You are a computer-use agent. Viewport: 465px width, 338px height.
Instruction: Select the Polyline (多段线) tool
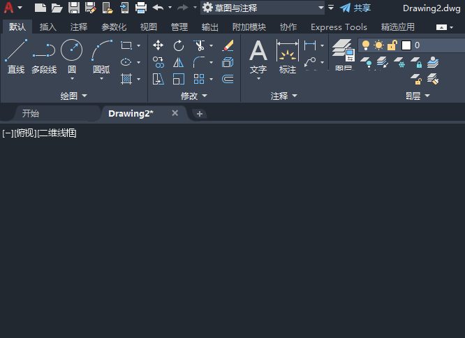pyautogui.click(x=44, y=57)
